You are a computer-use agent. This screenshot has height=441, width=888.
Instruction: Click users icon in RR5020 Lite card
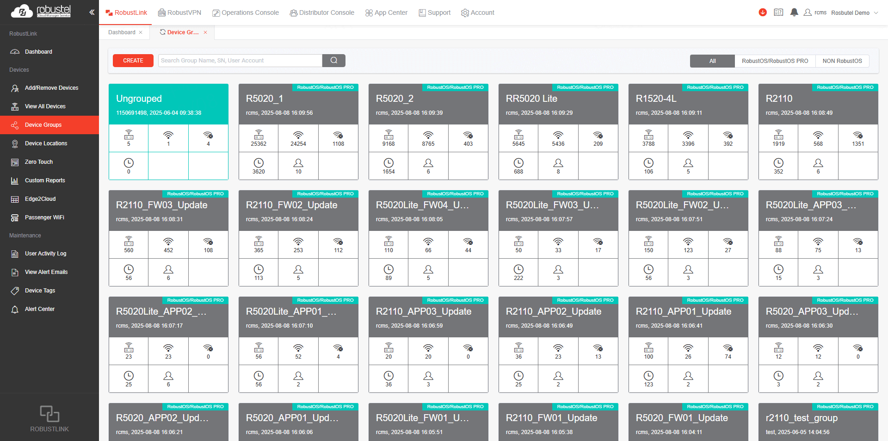(x=558, y=163)
